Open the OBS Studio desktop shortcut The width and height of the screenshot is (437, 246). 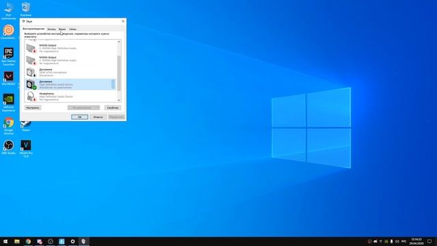pyautogui.click(x=8, y=148)
